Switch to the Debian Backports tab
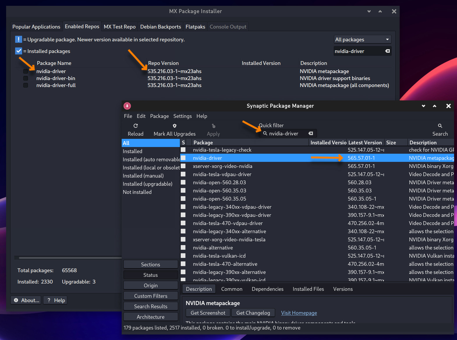The width and height of the screenshot is (457, 340). point(160,27)
